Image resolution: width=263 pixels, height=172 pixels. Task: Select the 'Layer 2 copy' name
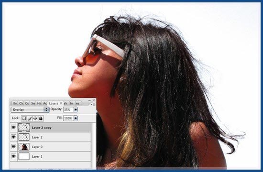pyautogui.click(x=42, y=128)
